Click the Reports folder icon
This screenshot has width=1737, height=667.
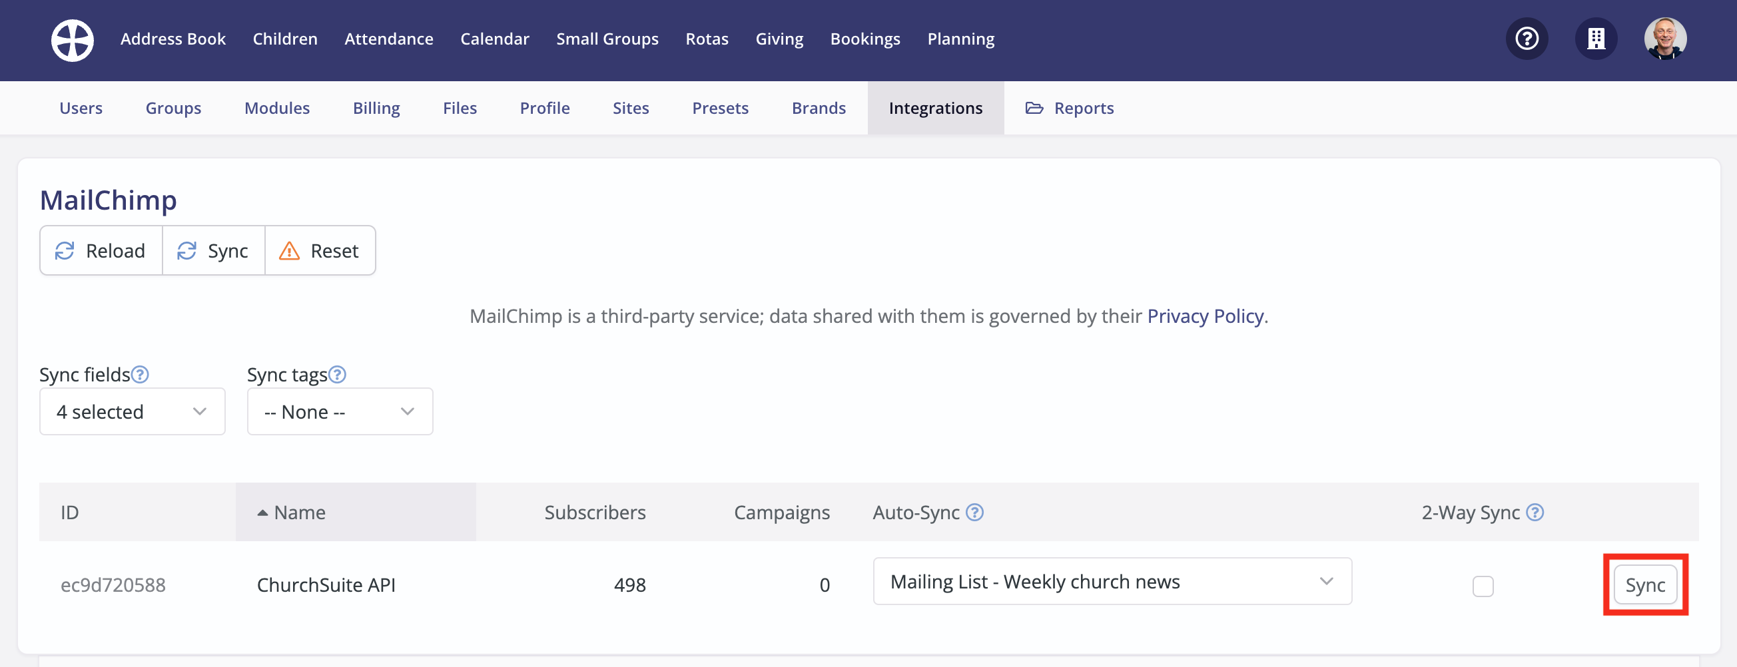(1034, 108)
